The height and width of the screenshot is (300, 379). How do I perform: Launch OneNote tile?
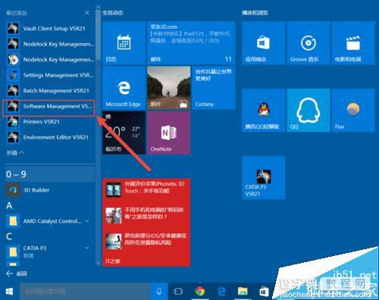[168, 133]
